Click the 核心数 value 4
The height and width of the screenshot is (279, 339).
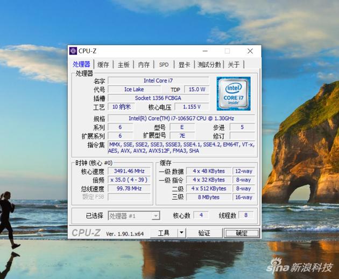(201, 215)
